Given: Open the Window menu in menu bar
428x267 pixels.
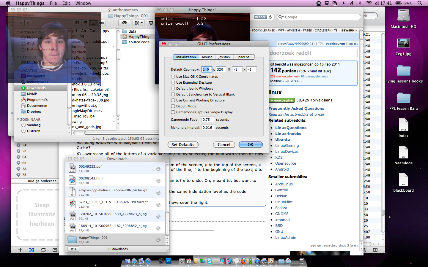Looking at the screenshot, I should [83, 3].
